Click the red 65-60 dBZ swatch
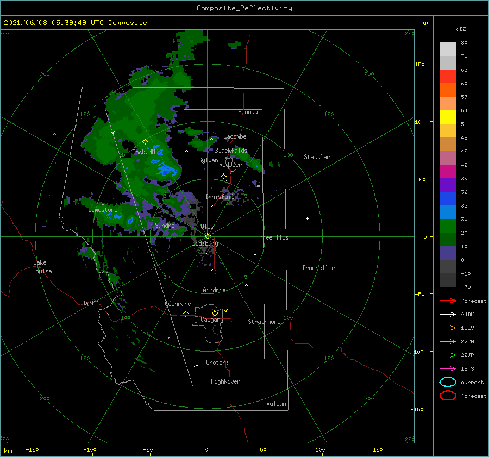 coord(448,77)
